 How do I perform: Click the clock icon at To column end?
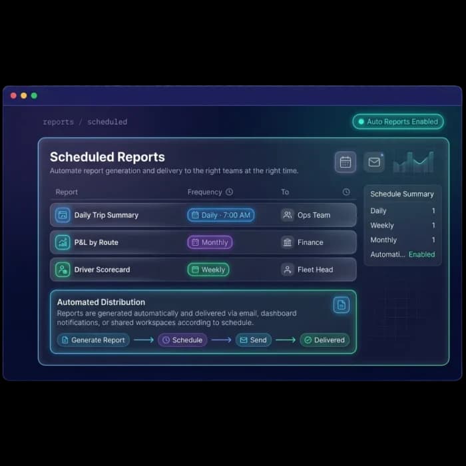[346, 192]
